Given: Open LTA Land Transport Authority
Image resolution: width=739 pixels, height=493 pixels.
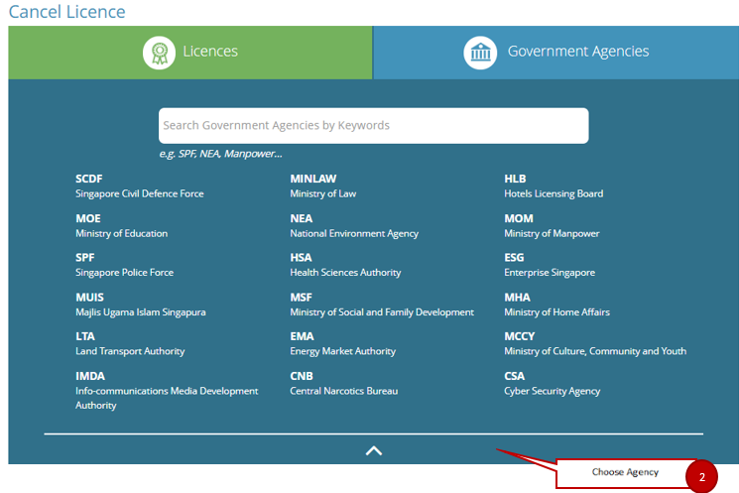Looking at the screenshot, I should click(x=129, y=343).
